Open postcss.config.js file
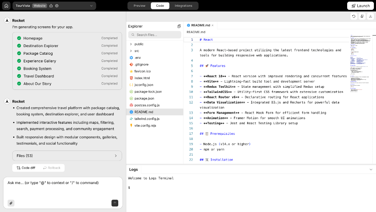 (155, 105)
